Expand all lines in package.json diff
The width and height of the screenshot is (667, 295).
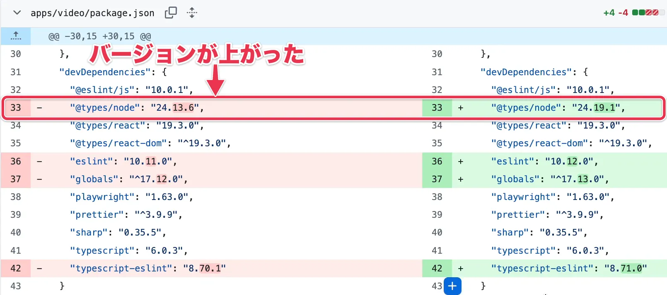[x=192, y=13]
